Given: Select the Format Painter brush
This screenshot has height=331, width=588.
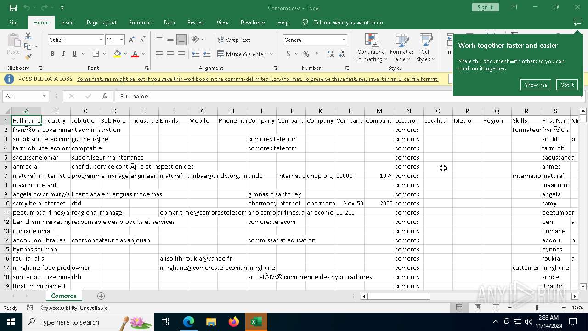Looking at the screenshot, I should click(28, 57).
